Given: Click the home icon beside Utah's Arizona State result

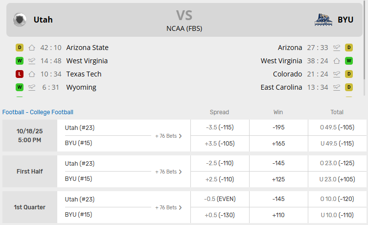Looking at the screenshot, I should pos(32,48).
